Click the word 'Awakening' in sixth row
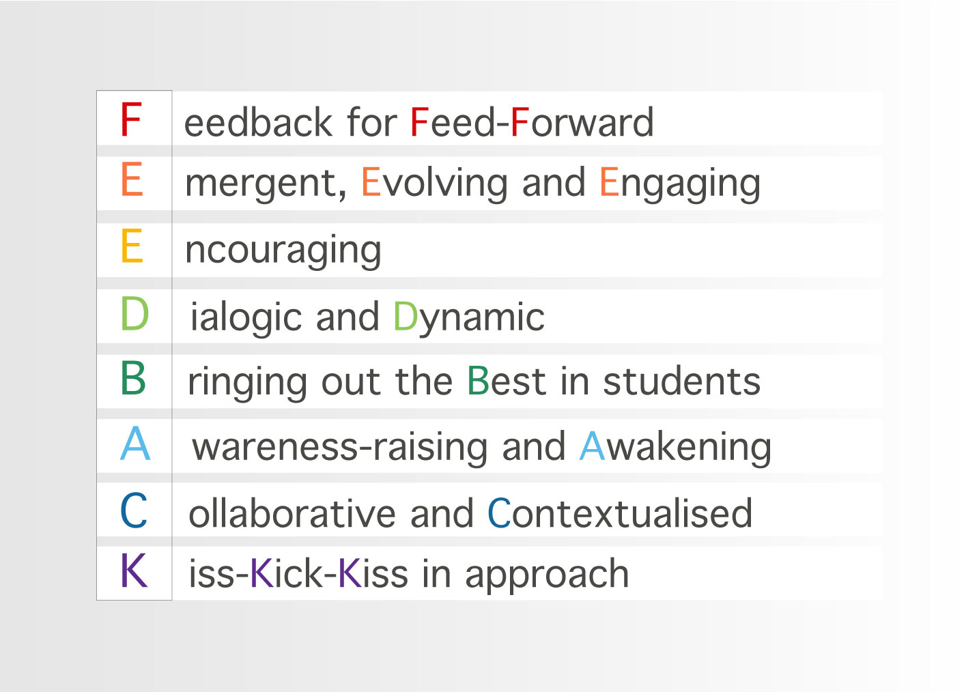This screenshot has width=979, height=692. tap(676, 447)
